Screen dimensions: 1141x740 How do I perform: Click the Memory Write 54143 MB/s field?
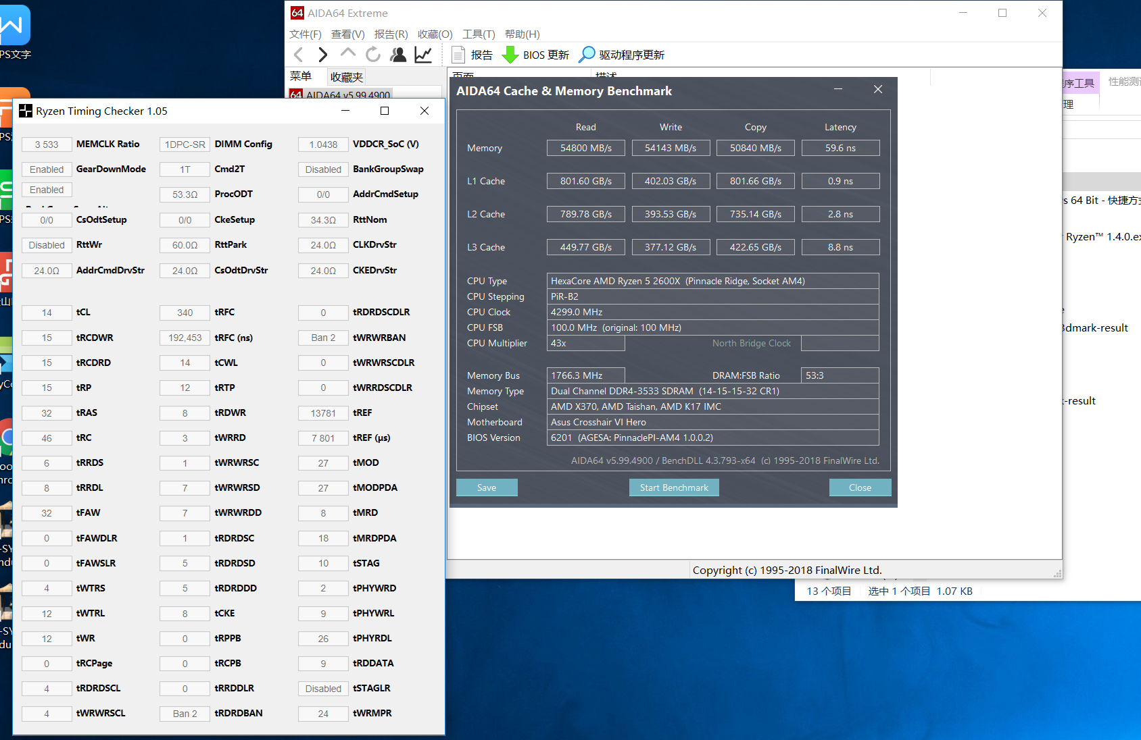tap(671, 148)
